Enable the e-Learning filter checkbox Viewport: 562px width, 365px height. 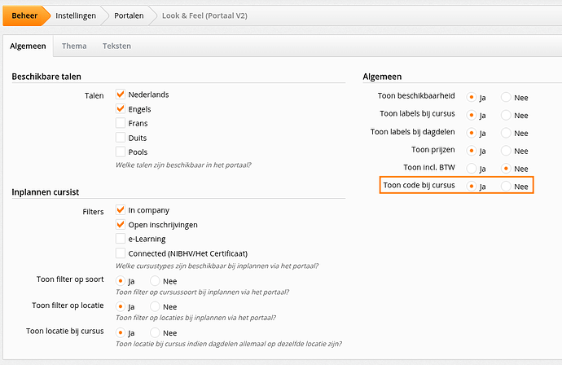coord(121,239)
